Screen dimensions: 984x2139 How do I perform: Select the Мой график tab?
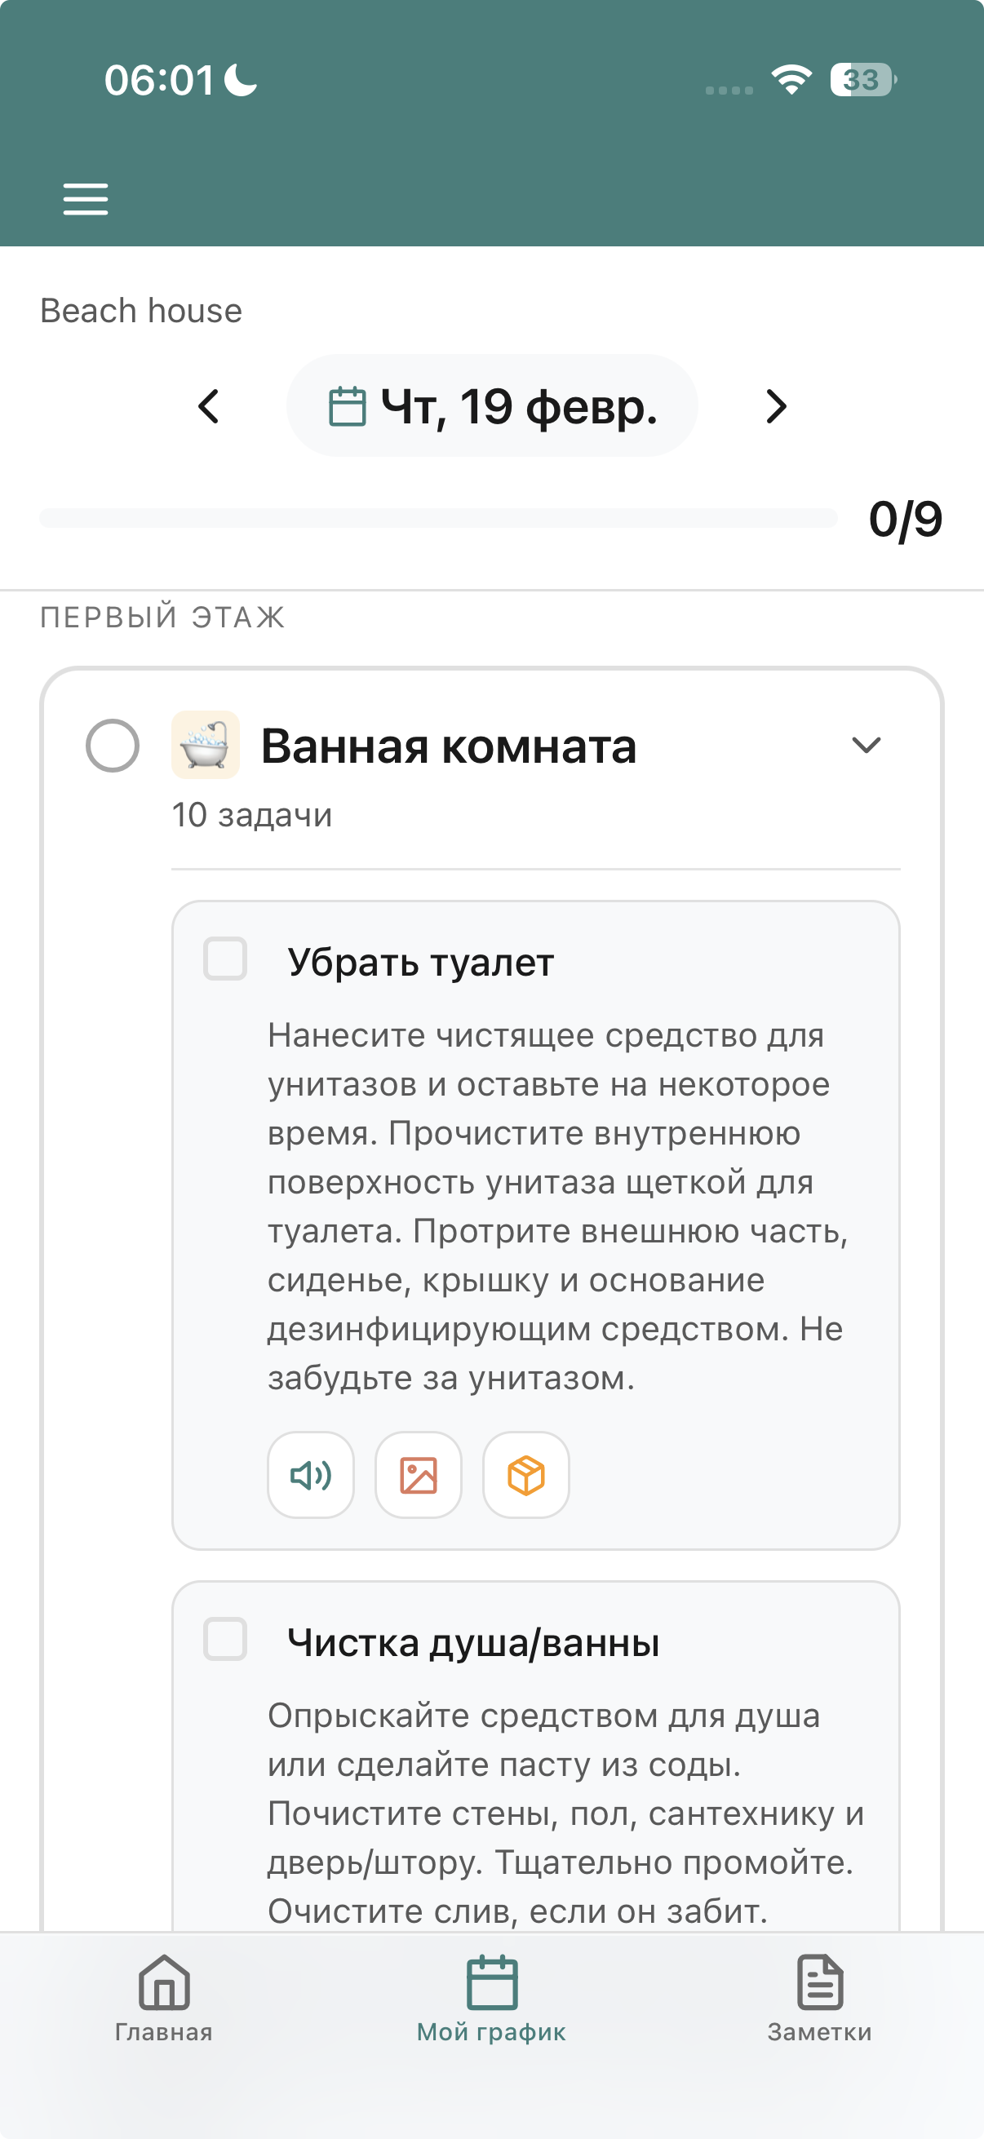click(x=491, y=1998)
